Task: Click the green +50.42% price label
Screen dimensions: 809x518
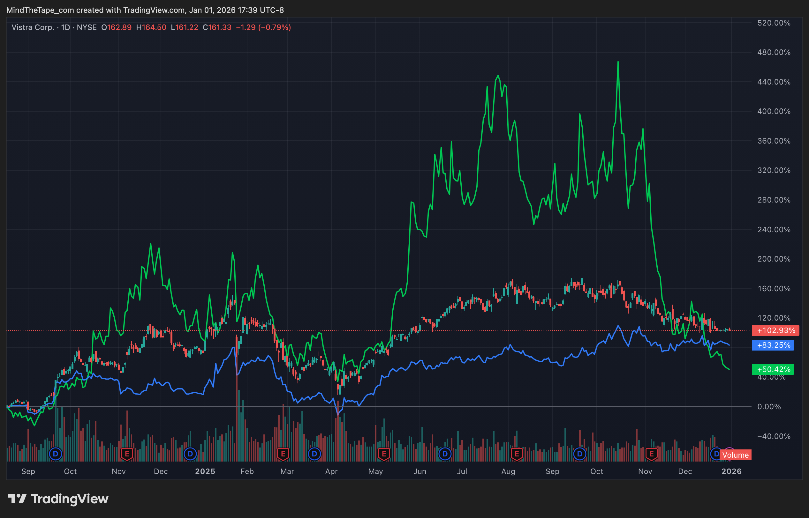Action: (x=773, y=369)
